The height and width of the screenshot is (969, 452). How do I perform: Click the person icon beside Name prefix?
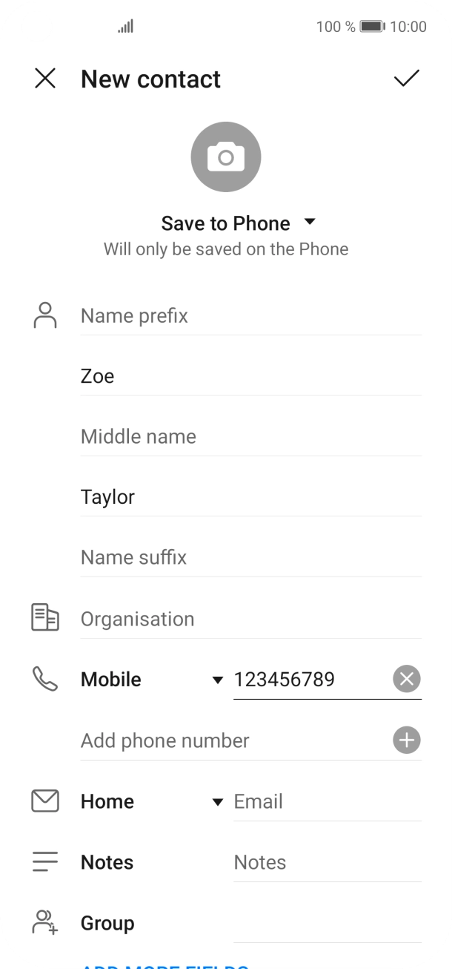[x=44, y=315]
